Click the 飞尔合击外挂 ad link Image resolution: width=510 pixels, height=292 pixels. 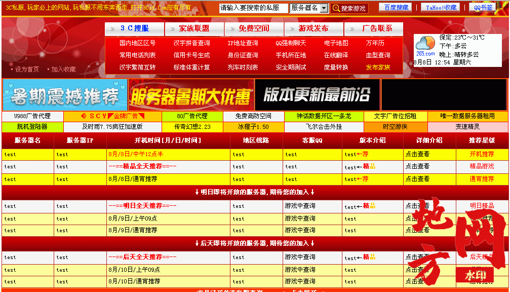tap(324, 127)
